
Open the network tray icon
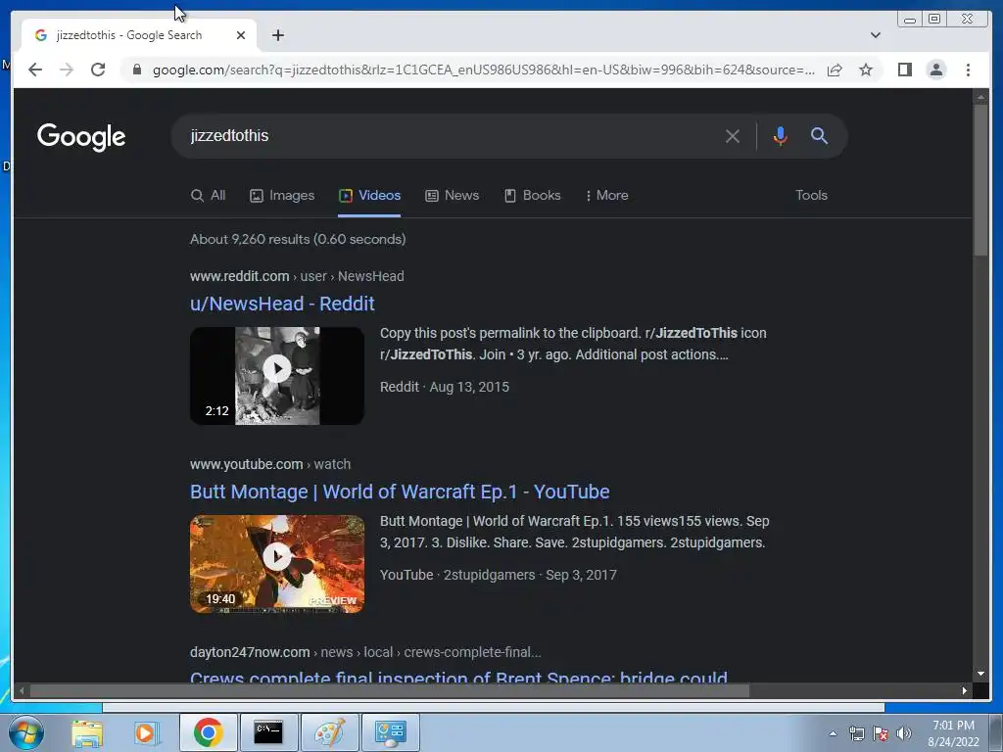856,733
